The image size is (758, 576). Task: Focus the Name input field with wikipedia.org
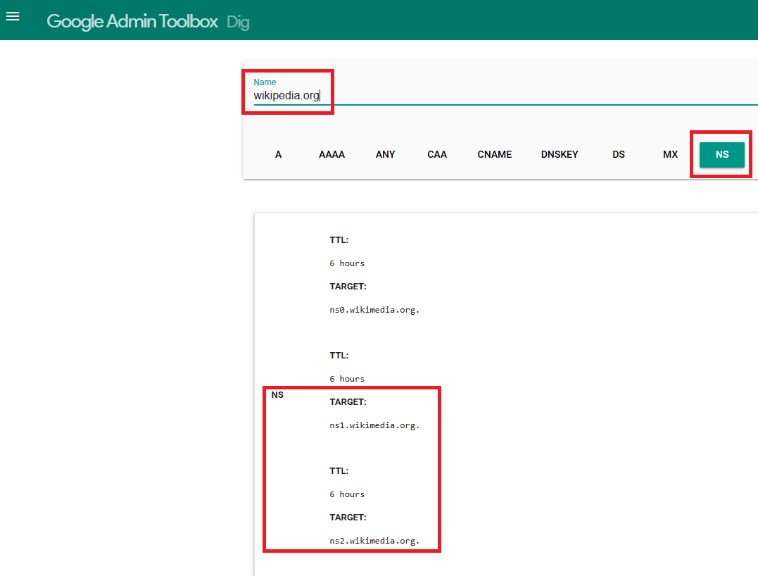[505, 95]
